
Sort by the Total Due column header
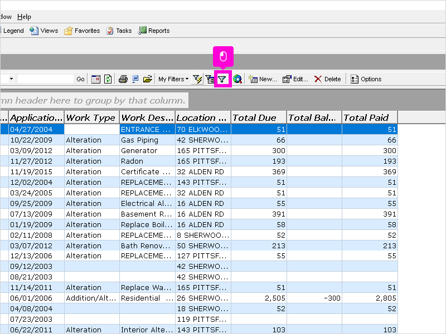pyautogui.click(x=259, y=117)
